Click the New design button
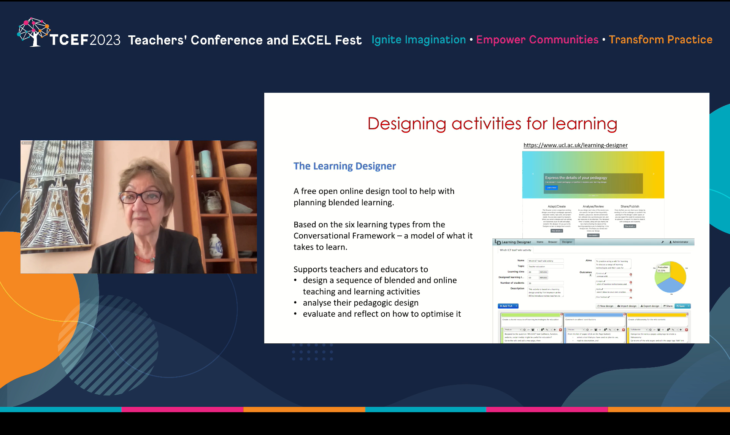Screen dimensions: 730x435 [x=606, y=306]
